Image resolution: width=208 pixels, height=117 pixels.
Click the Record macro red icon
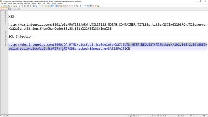tap(67, 6)
